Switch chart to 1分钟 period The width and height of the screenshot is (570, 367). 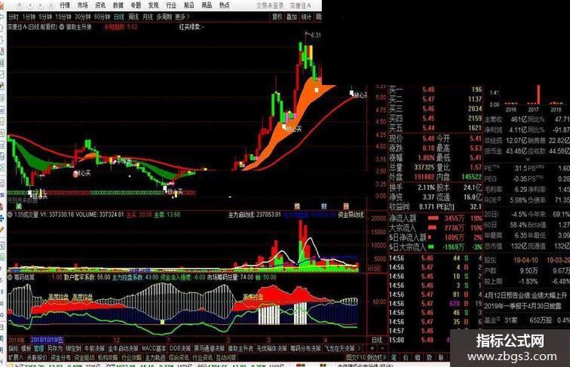tap(29, 17)
